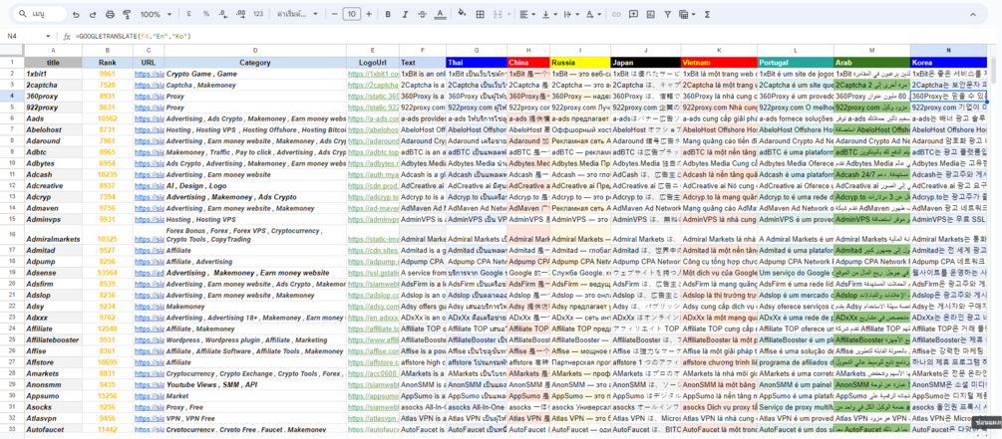Image resolution: width=1002 pixels, height=439 pixels.
Task: Click the '360proxy' title cell
Action: click(53, 96)
